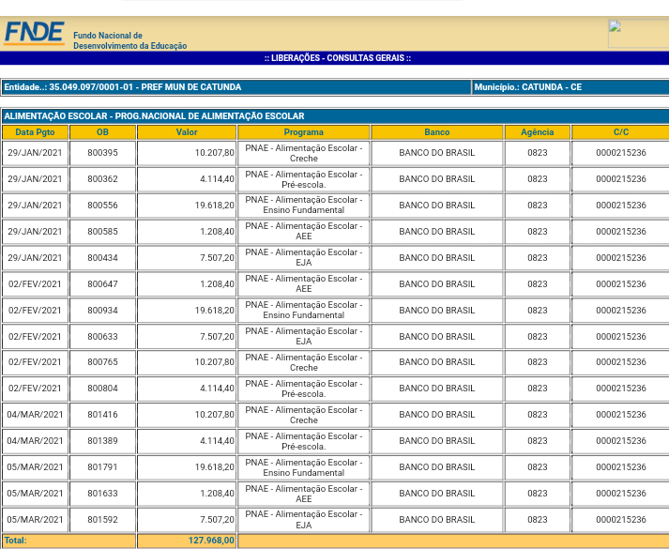
Task: Click date 04/MAR/2021 in row OB 801389
Action: point(35,441)
